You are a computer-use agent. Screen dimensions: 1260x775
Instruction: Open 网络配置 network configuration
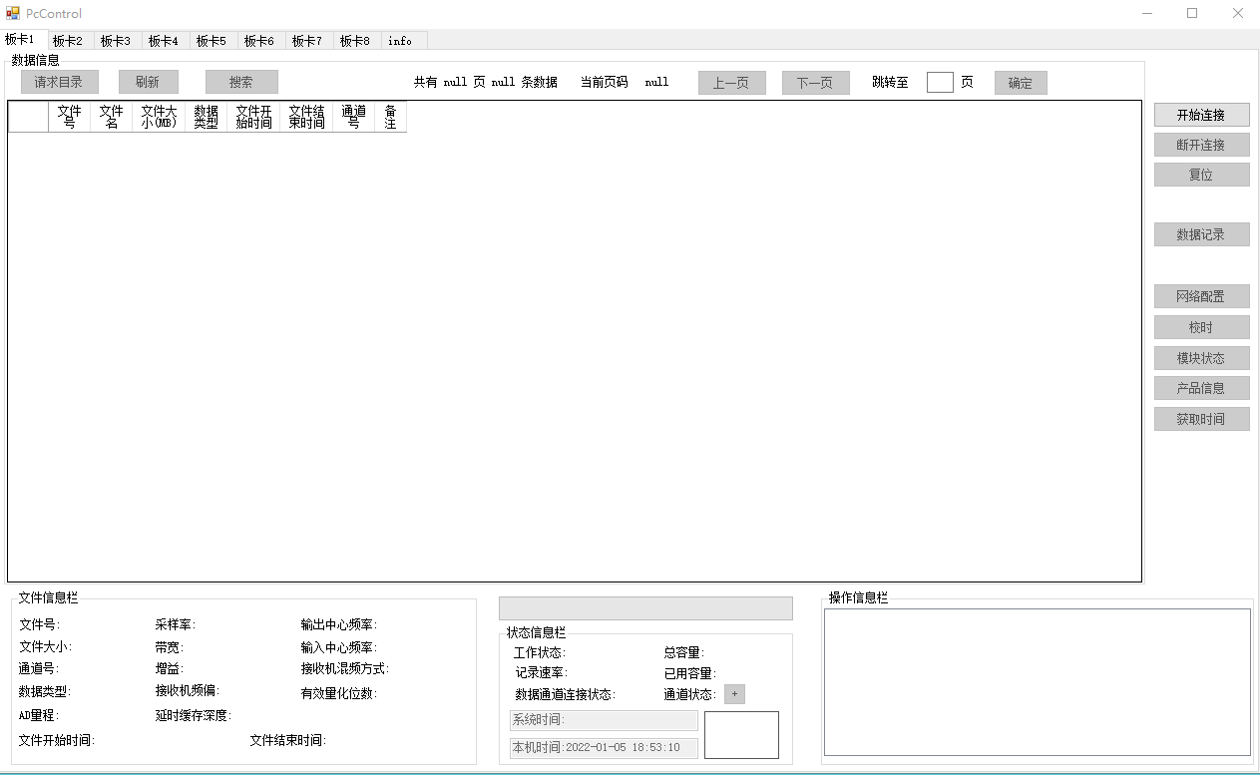(x=1201, y=296)
